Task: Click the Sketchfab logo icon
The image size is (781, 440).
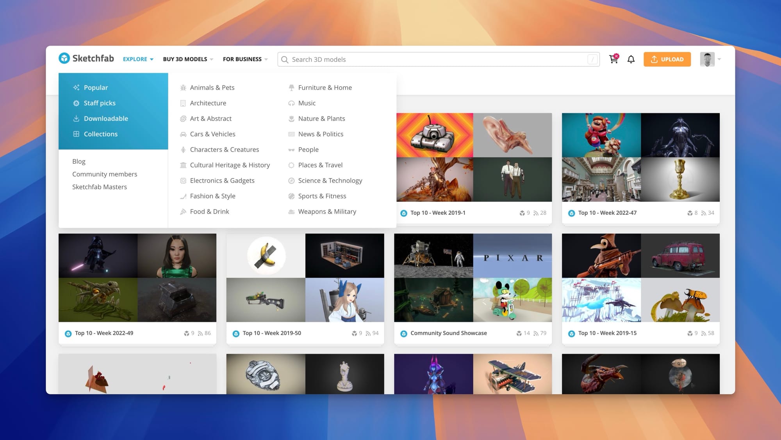Action: 64,58
